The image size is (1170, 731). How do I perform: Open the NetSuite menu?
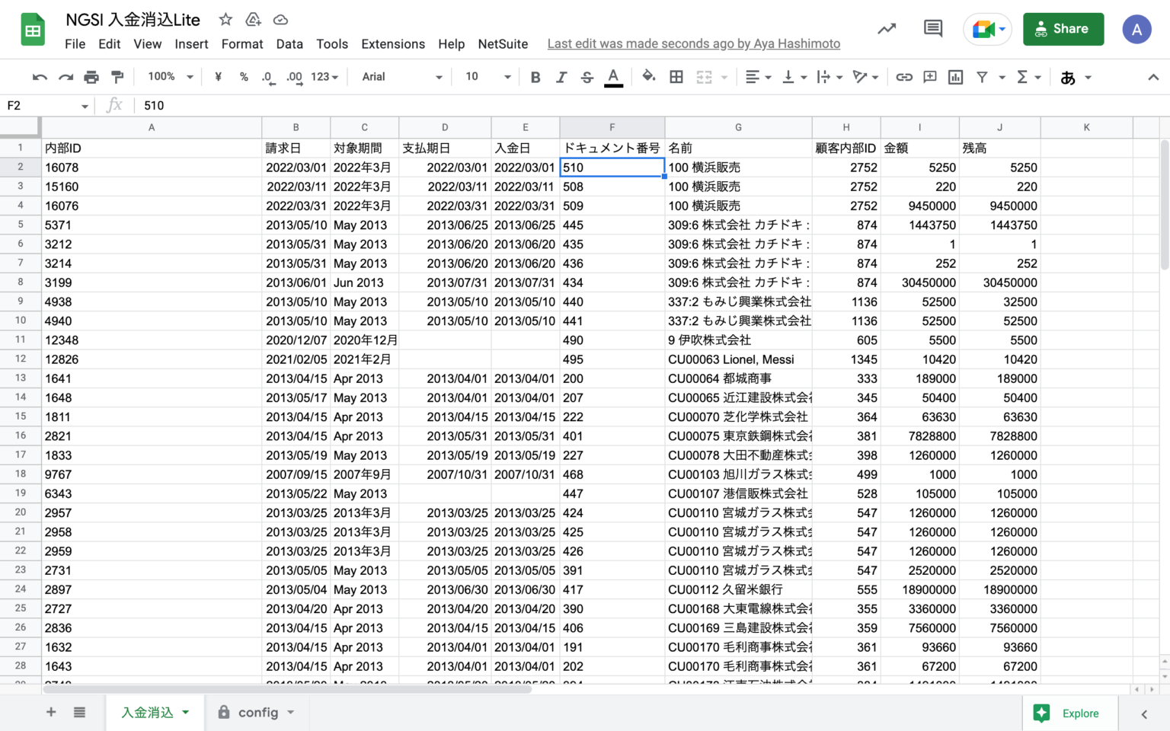503,43
